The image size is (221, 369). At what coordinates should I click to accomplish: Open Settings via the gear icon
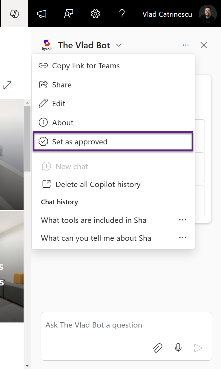pyautogui.click(x=95, y=13)
